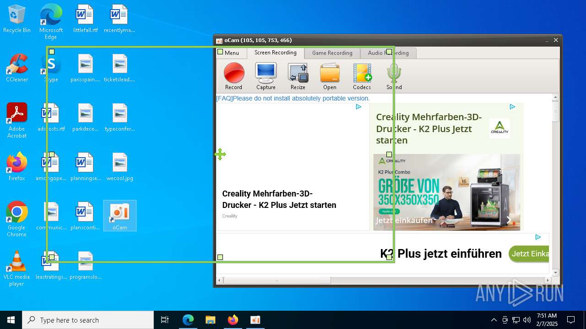This screenshot has width=586, height=329.
Task: Select the VLC media player desktop shortcut
Action: (17, 269)
